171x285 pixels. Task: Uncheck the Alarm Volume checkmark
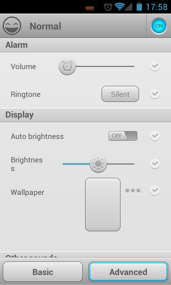click(x=155, y=66)
